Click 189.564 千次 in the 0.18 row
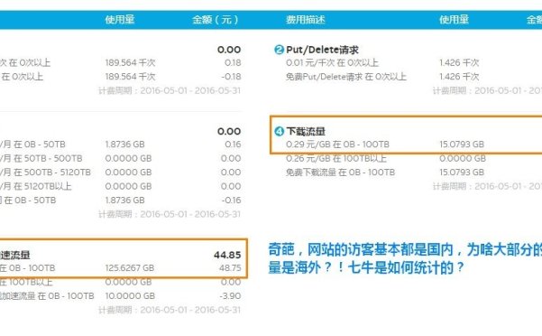Screen dimensions: 542x336 (131, 63)
